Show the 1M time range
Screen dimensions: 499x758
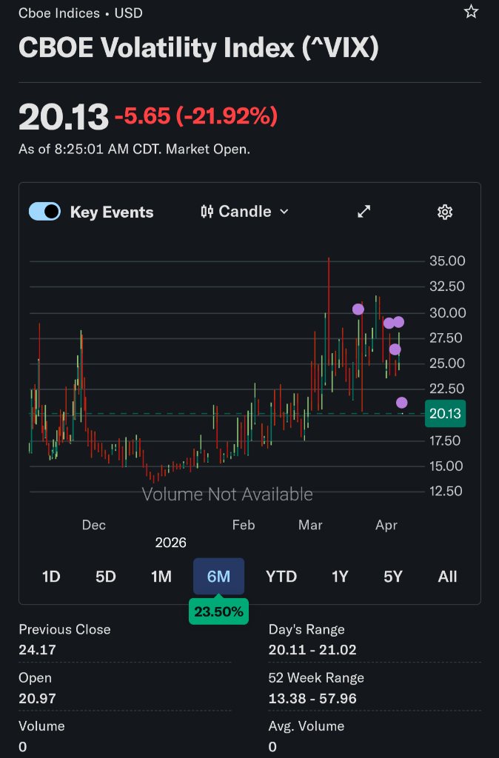coord(161,577)
